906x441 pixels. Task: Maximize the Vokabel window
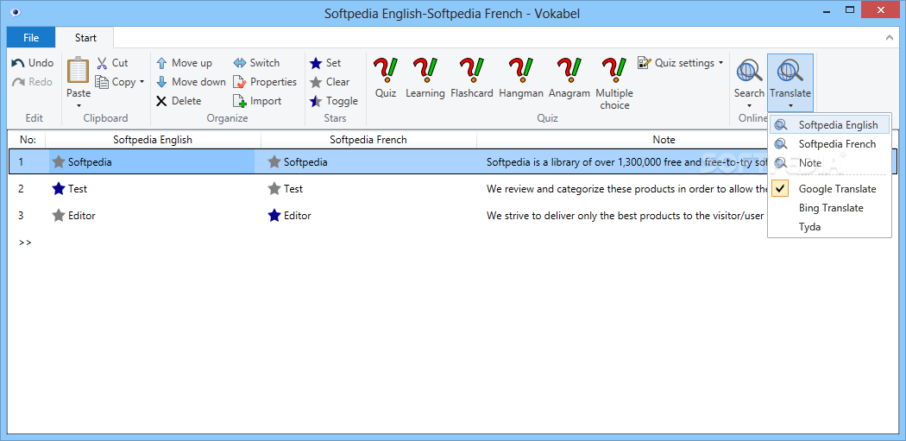point(850,11)
